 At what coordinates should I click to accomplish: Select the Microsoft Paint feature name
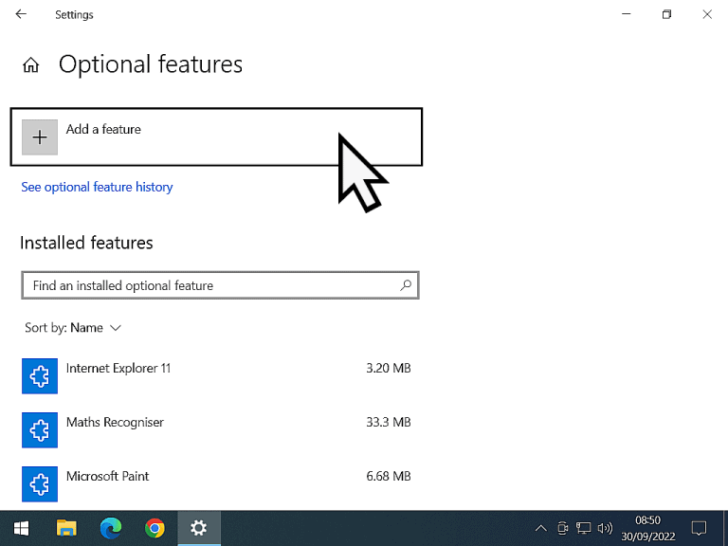[x=107, y=477]
